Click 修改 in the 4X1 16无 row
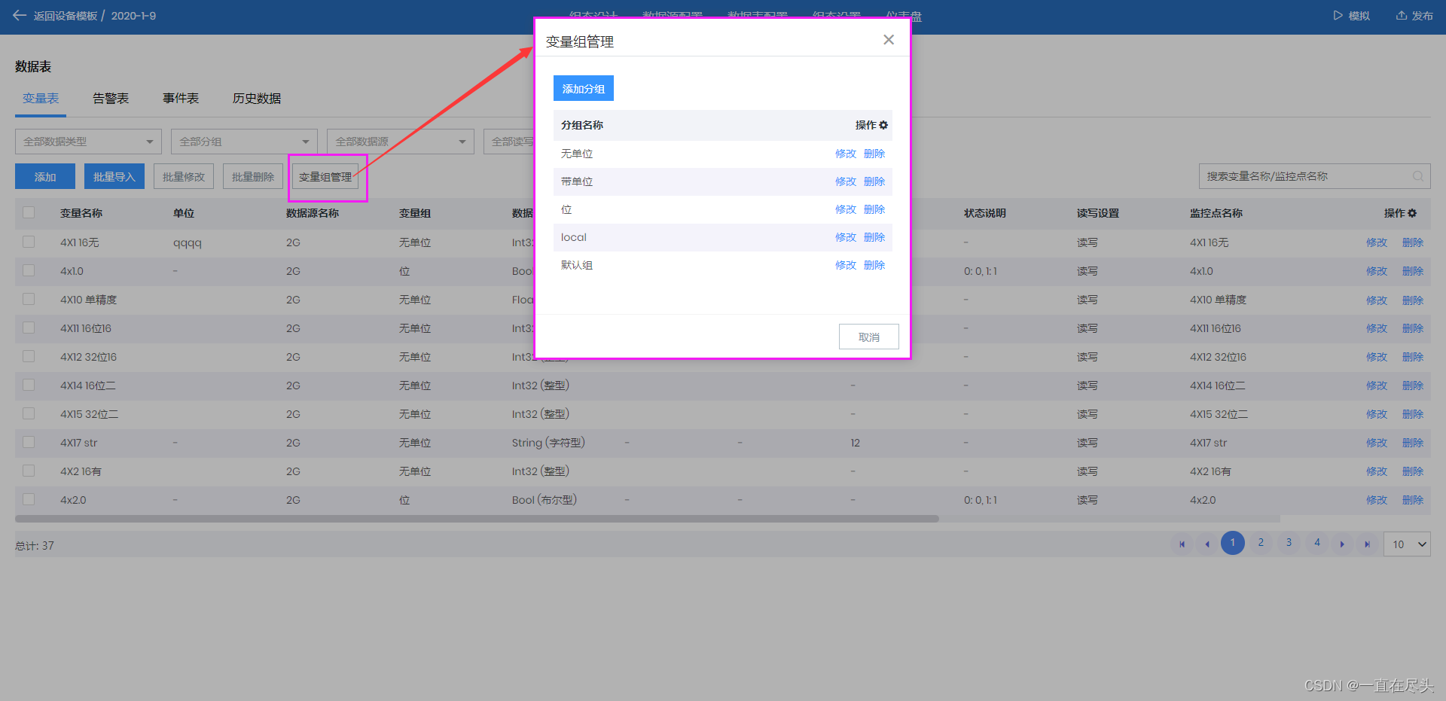 pos(1377,242)
